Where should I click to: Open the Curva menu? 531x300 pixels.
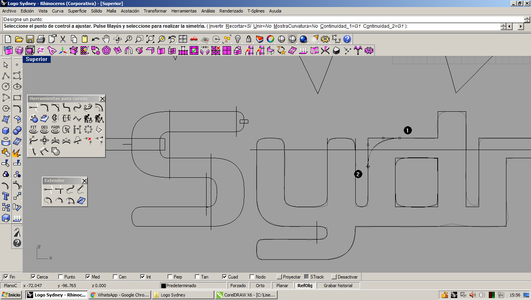(x=58, y=11)
